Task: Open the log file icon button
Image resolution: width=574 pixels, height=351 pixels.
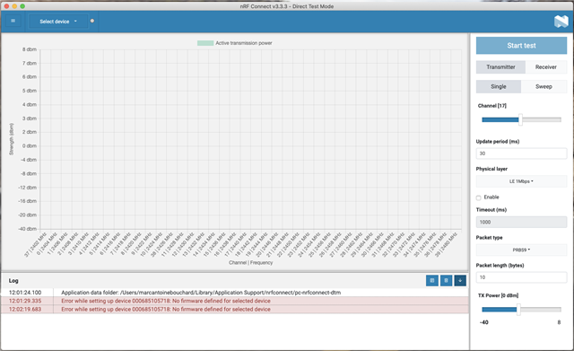Action: point(432,281)
